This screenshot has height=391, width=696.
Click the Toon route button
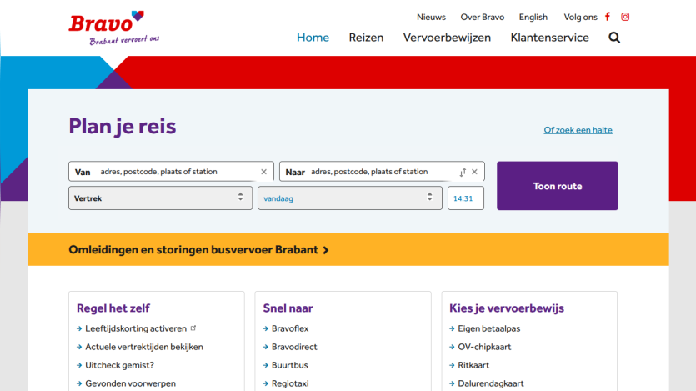click(x=558, y=186)
